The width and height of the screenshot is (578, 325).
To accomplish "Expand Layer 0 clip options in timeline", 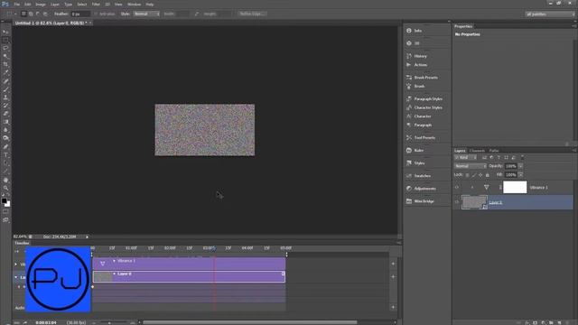I will coord(114,274).
